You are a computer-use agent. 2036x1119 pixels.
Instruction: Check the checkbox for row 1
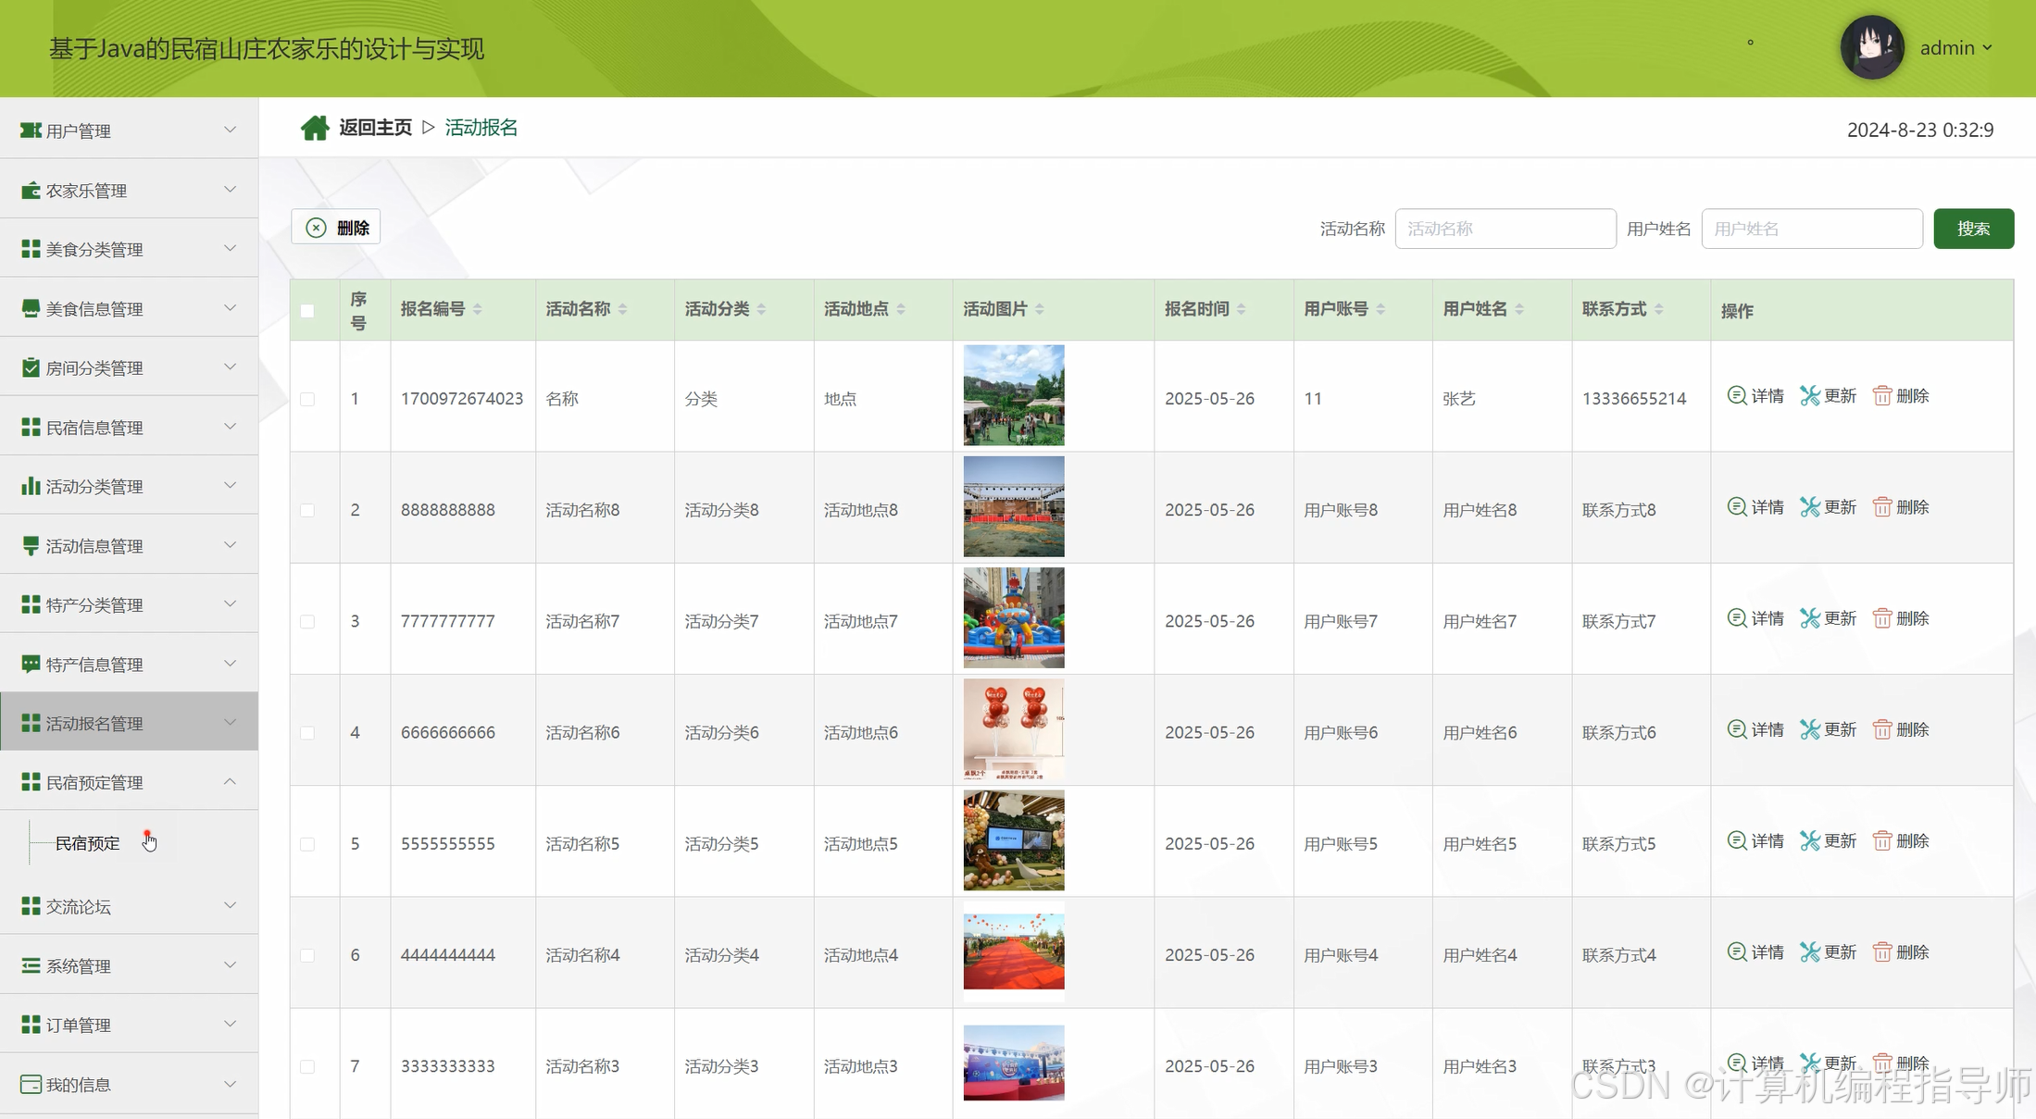(x=307, y=399)
